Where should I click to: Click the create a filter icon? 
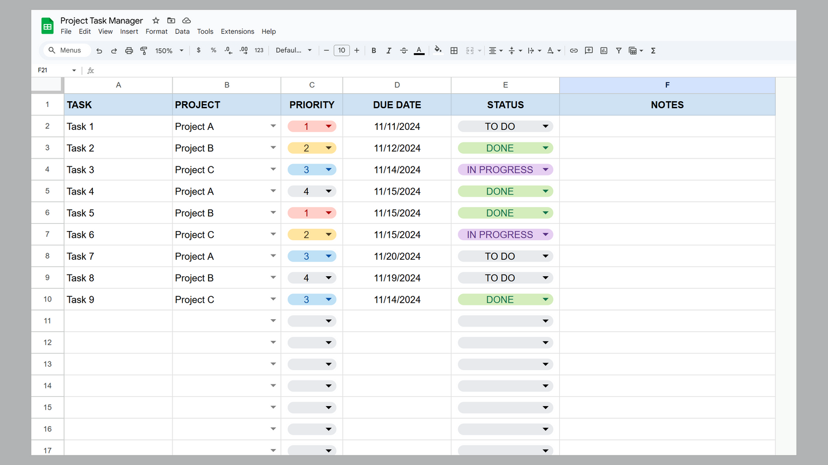[619, 50]
